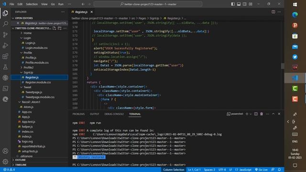The width and height of the screenshot is (306, 172).
Task: Open Windows Start button
Action: 295,4
